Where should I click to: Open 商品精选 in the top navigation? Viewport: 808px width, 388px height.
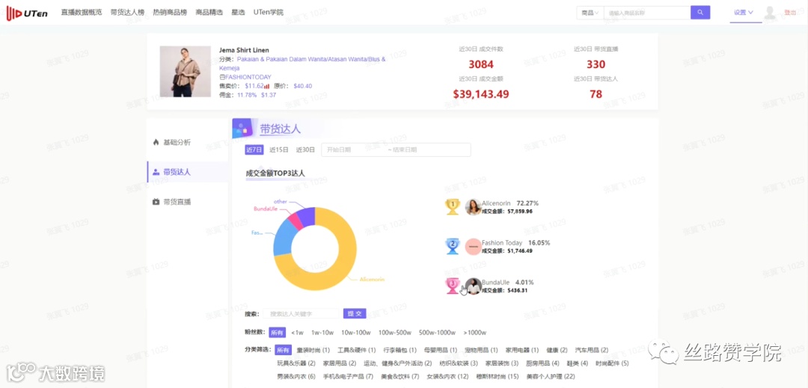coord(209,13)
